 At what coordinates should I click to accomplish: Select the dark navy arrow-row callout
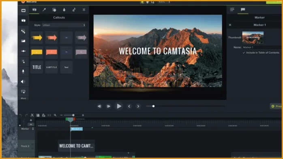coord(66,38)
